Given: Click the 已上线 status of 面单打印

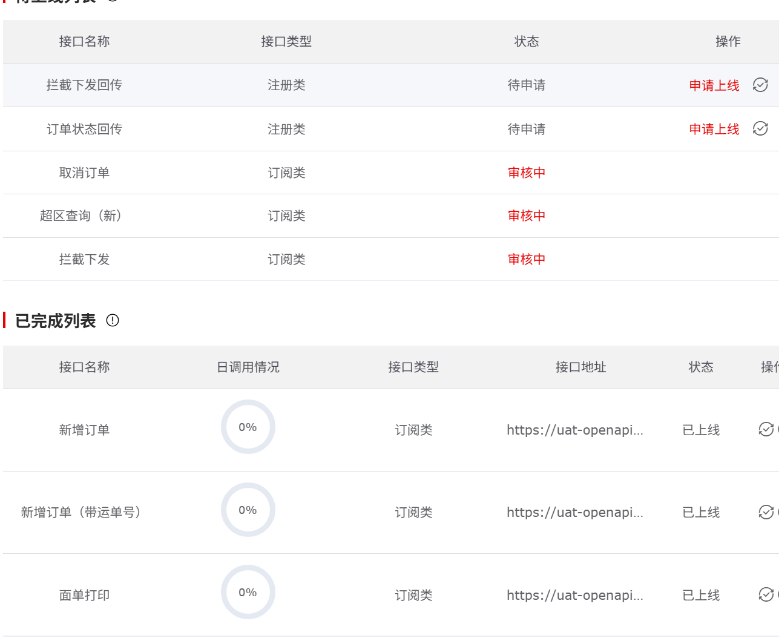Looking at the screenshot, I should coord(701,595).
